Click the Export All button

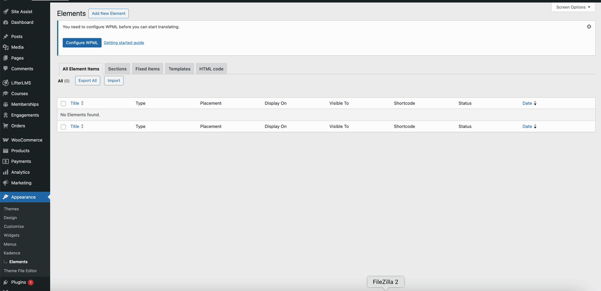87,80
